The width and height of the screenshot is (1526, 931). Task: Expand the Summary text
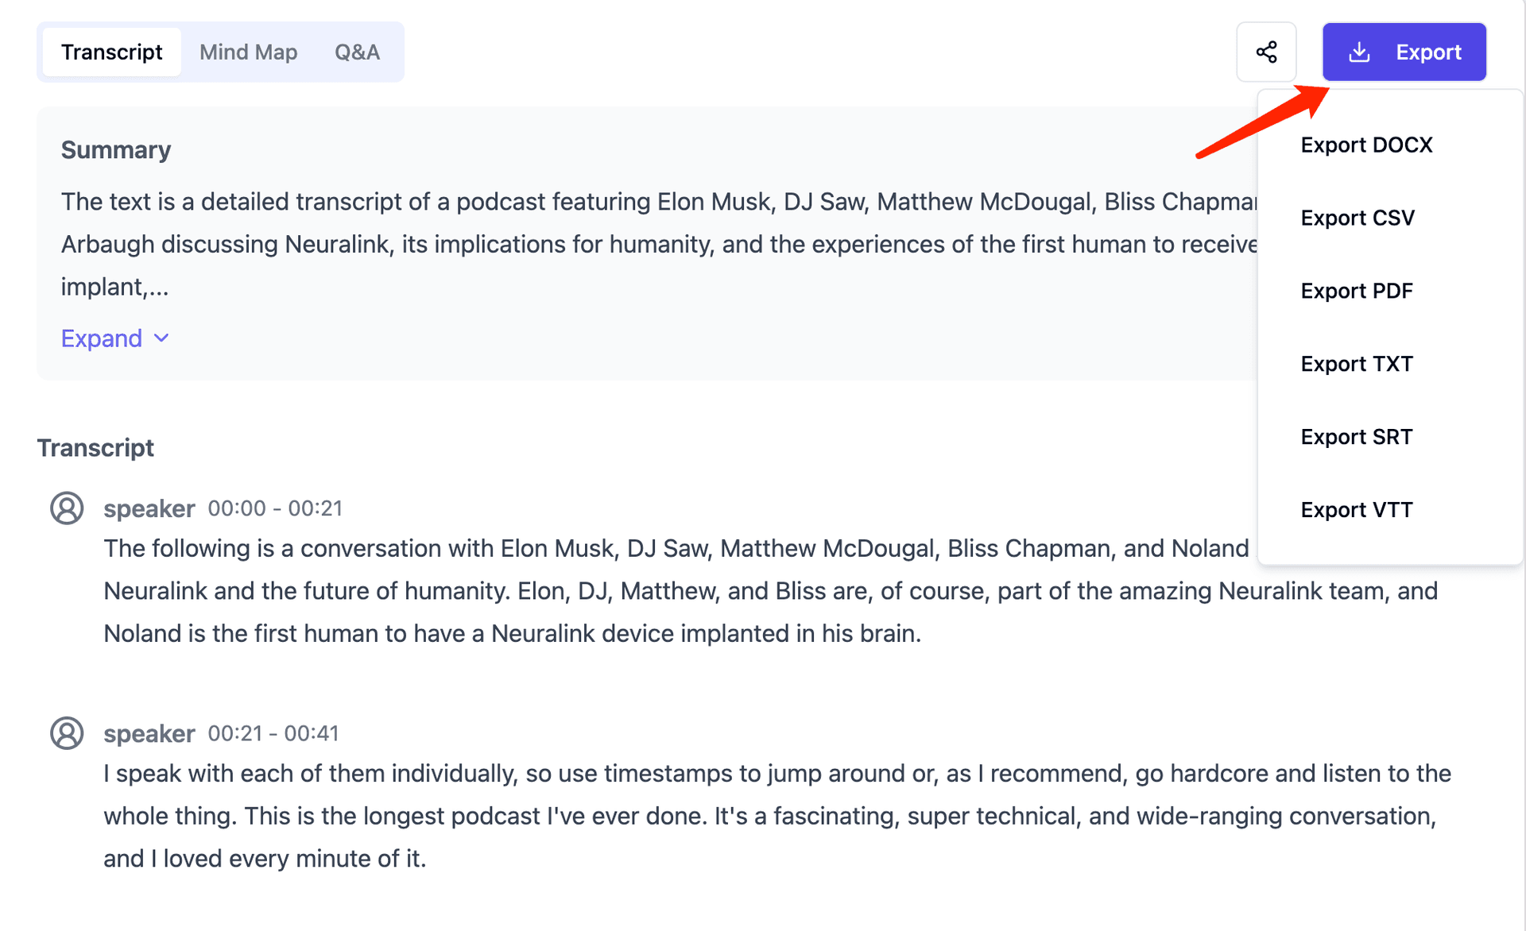pos(102,338)
